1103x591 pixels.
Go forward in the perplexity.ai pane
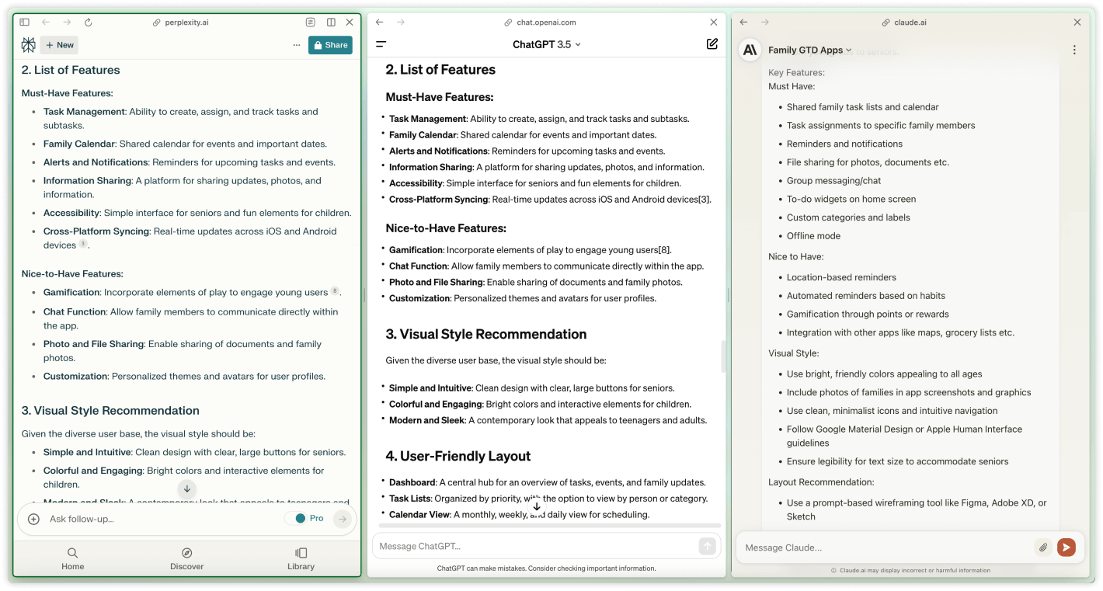(x=67, y=23)
